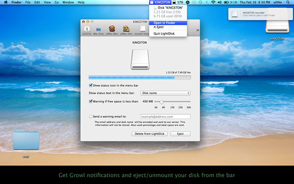Viewport: 294px width, 184px height.
Task: Click the Delete from LightDisk button
Action: [149, 133]
